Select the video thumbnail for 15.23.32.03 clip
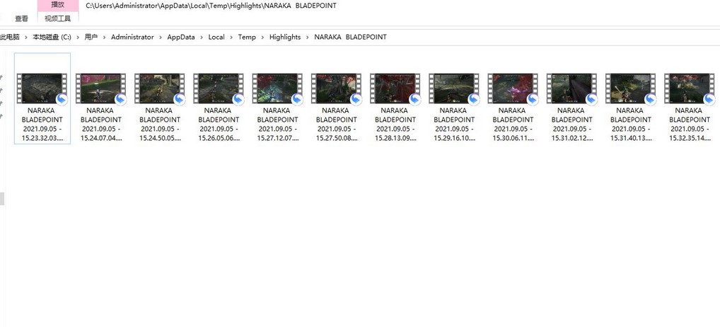The image size is (720, 327). [x=42, y=88]
